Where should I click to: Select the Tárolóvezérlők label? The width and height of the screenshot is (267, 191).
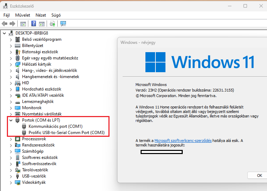click(x=35, y=170)
